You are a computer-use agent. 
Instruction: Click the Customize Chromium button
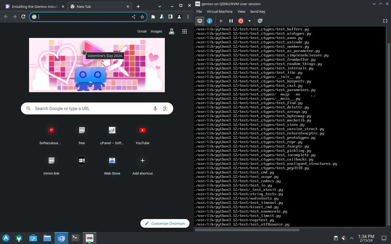[165, 223]
